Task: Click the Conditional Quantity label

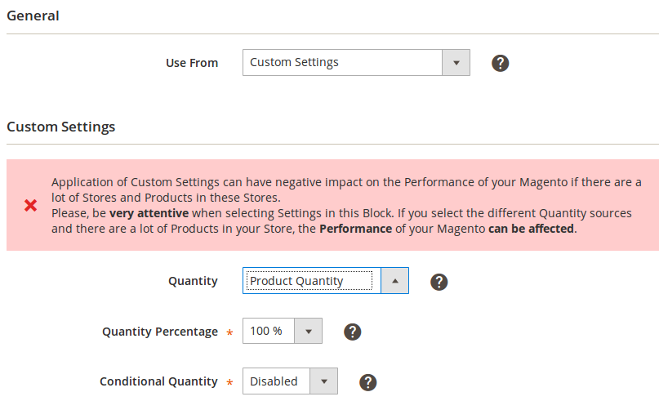Action: (x=158, y=381)
